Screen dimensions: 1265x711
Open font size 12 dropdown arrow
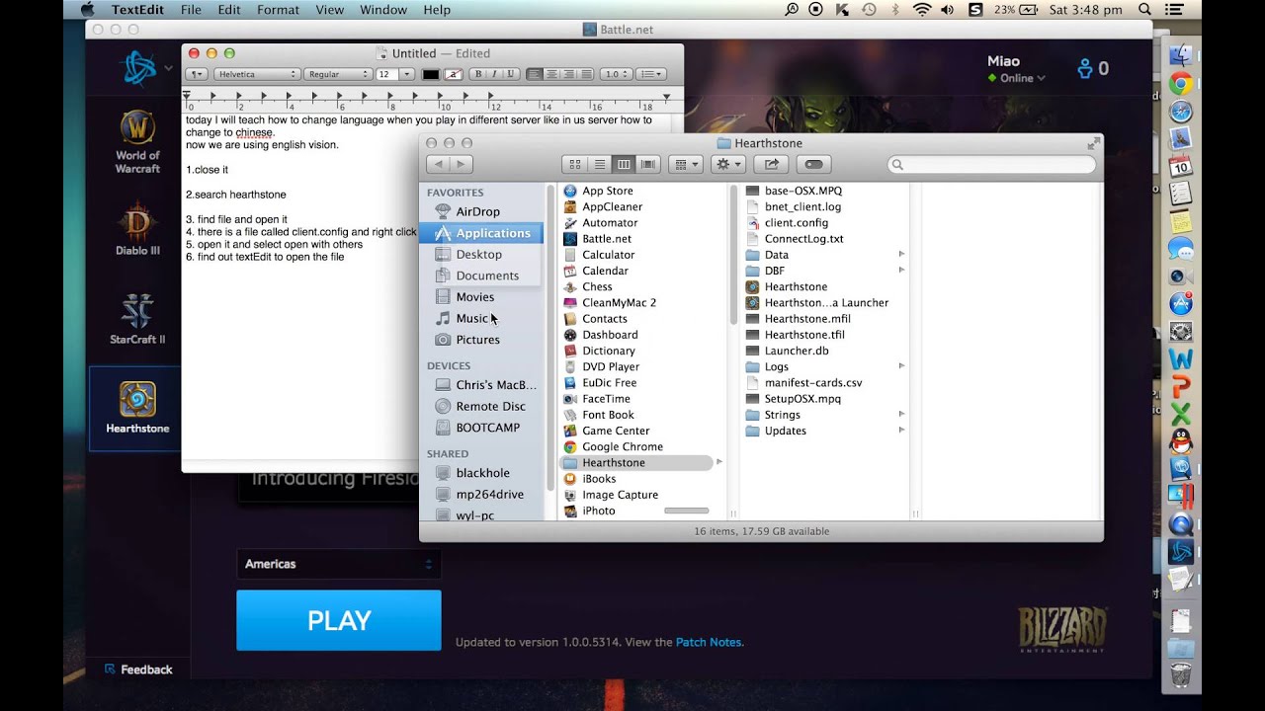coord(408,74)
